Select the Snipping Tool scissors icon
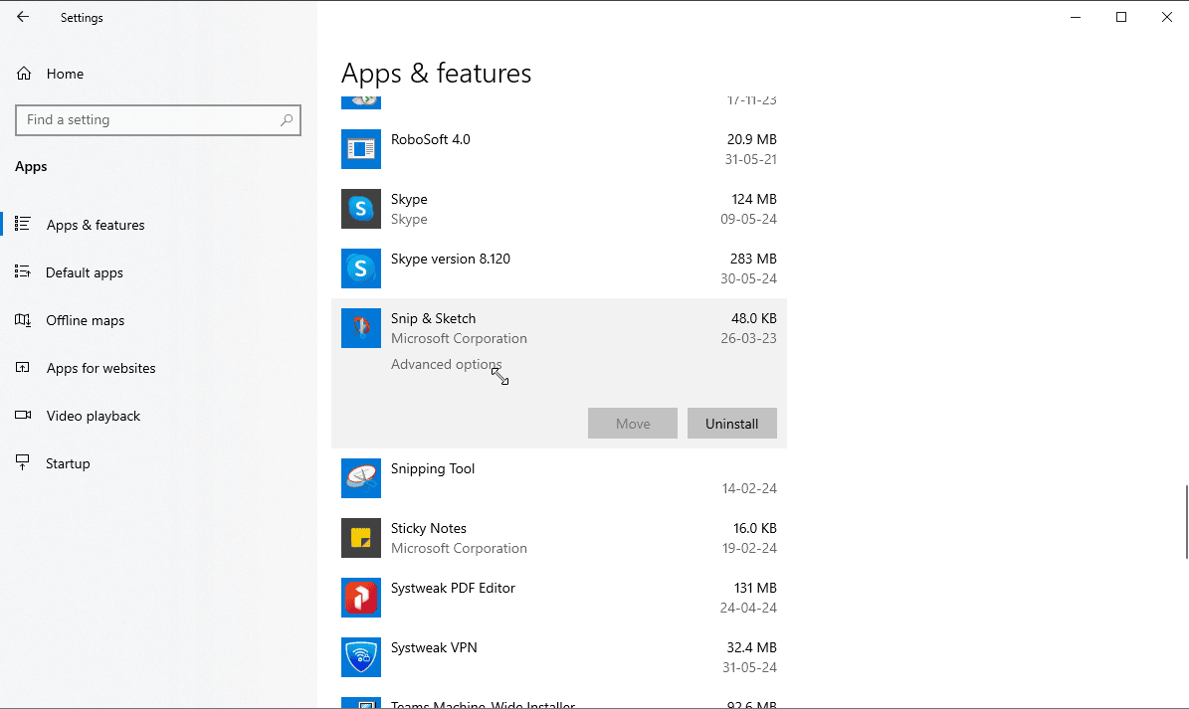 point(360,478)
